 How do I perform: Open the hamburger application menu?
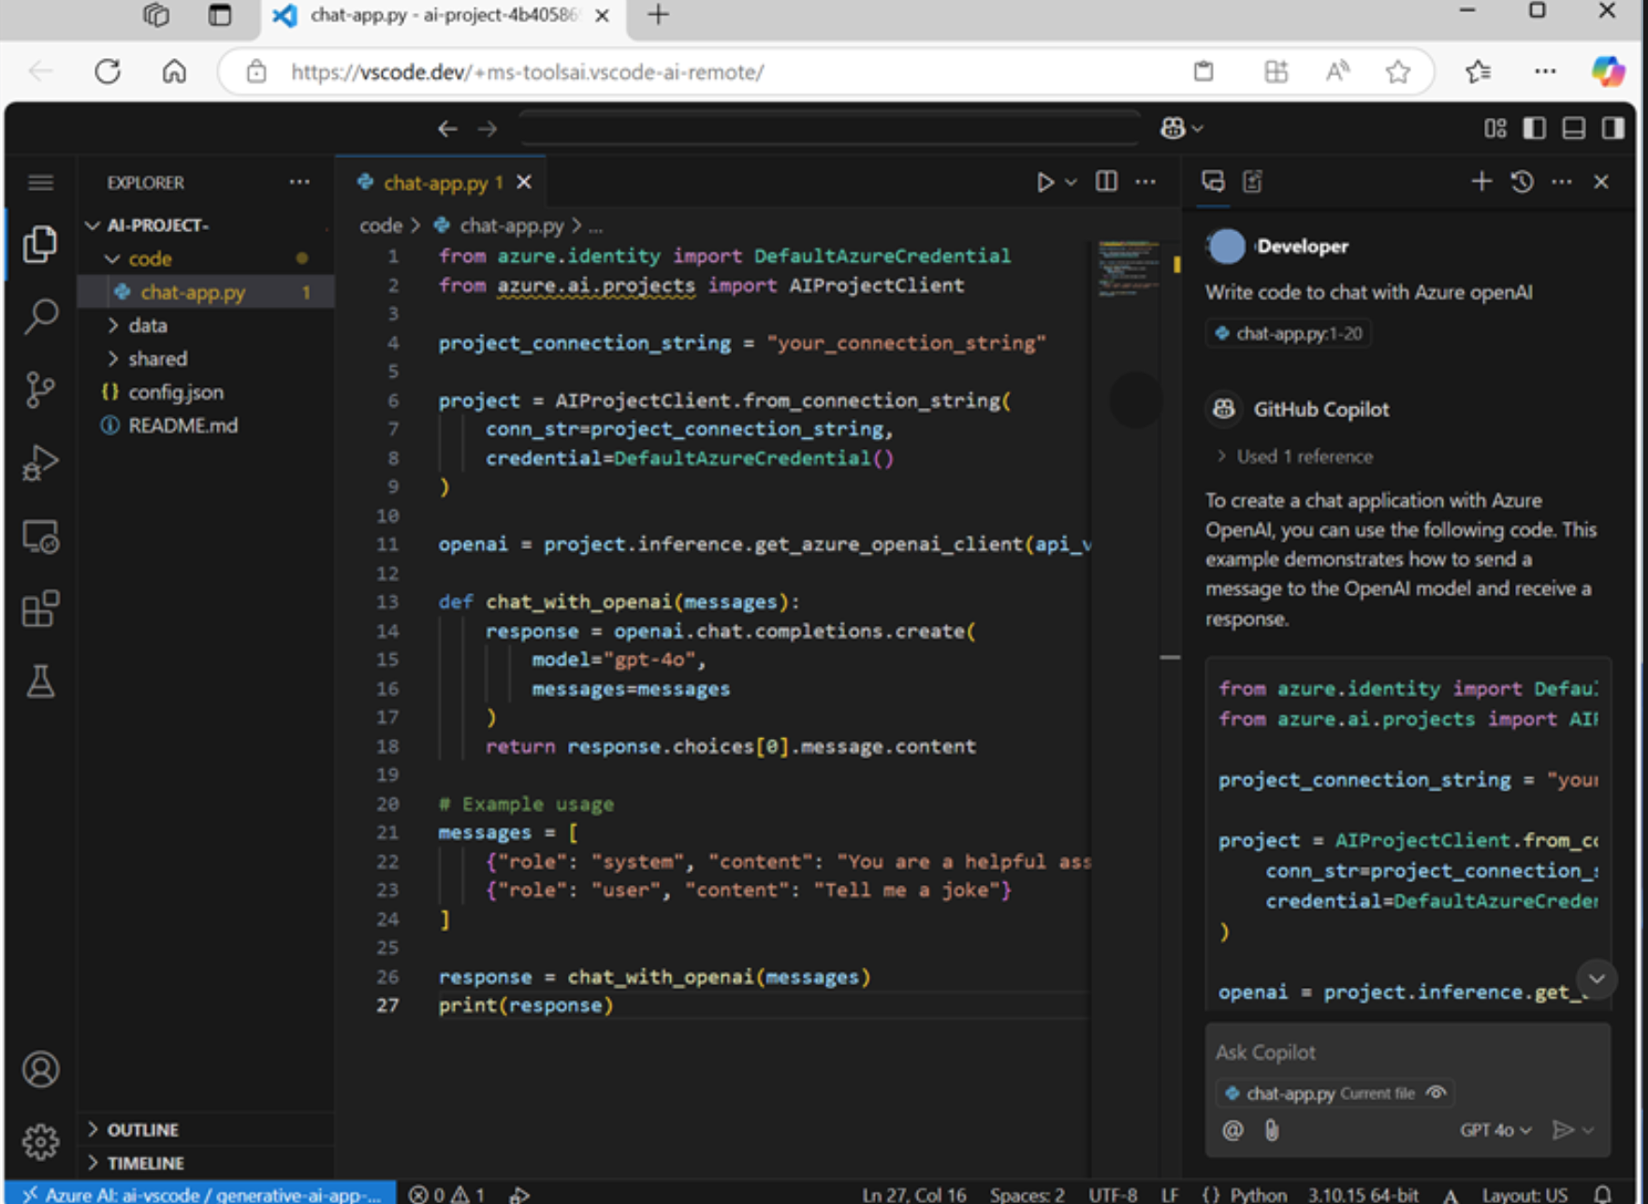tap(40, 182)
